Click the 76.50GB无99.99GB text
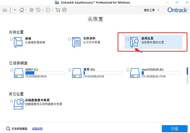 [36, 76]
